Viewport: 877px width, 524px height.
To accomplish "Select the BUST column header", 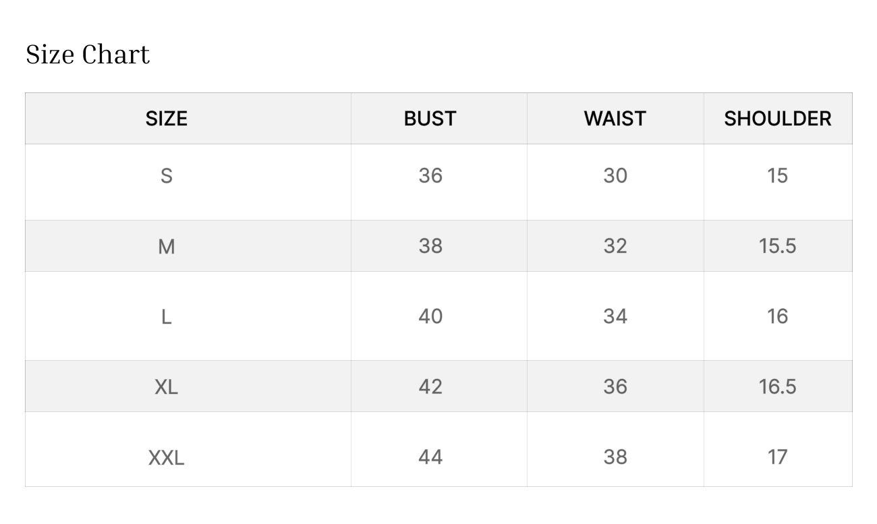I will point(430,119).
